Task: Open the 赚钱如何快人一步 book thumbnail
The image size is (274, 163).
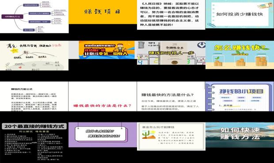Action: 171,53
